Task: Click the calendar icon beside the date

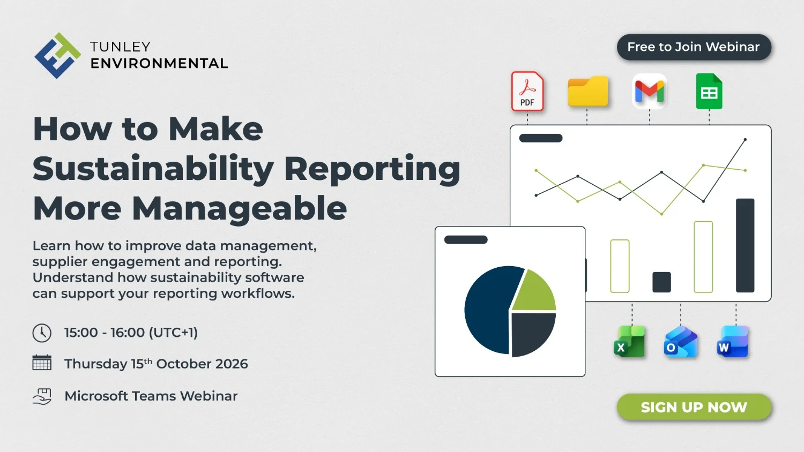Action: click(x=42, y=363)
